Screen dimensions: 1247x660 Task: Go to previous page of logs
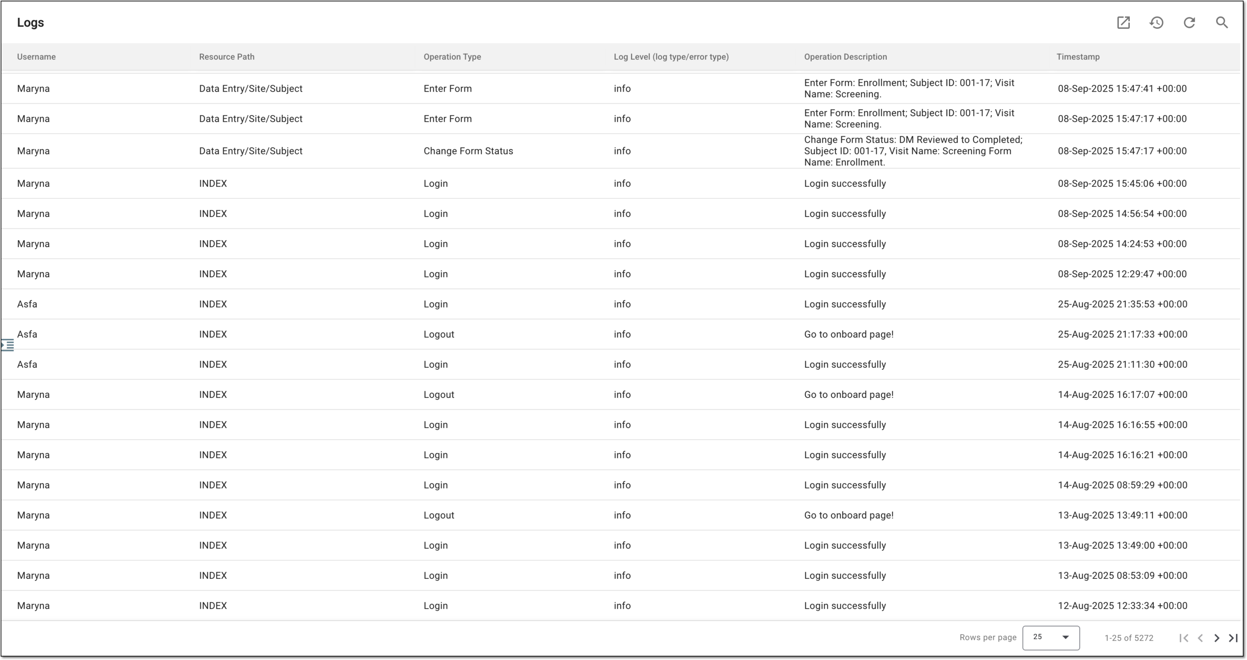1201,638
